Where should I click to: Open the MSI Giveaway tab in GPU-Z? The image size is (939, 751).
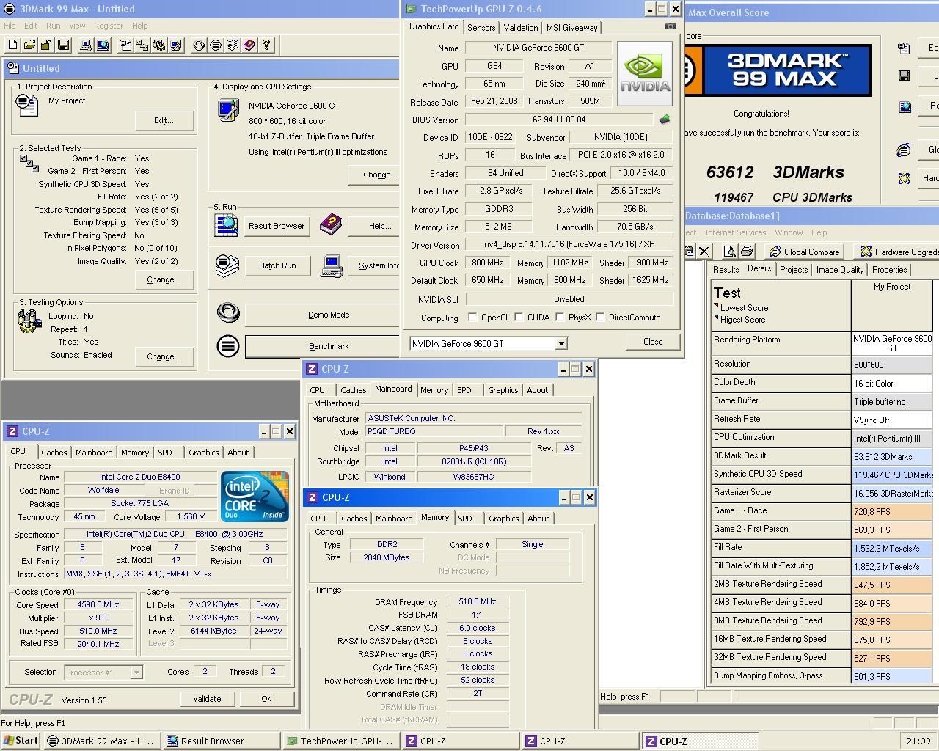click(x=572, y=28)
